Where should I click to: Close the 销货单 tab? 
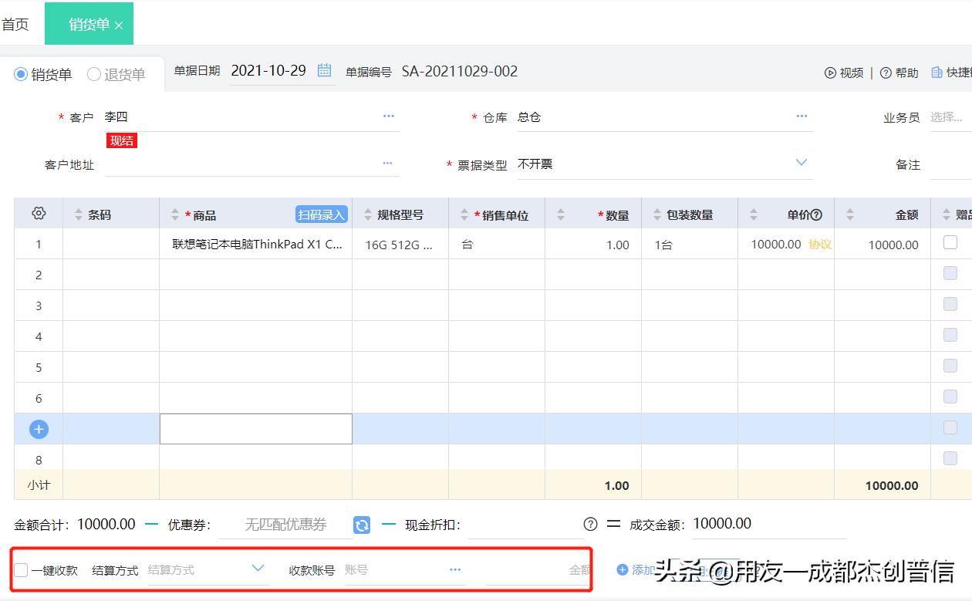click(x=120, y=22)
